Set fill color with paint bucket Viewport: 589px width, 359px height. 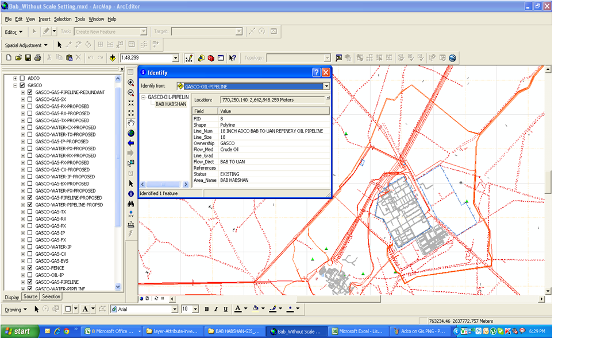[x=256, y=309]
